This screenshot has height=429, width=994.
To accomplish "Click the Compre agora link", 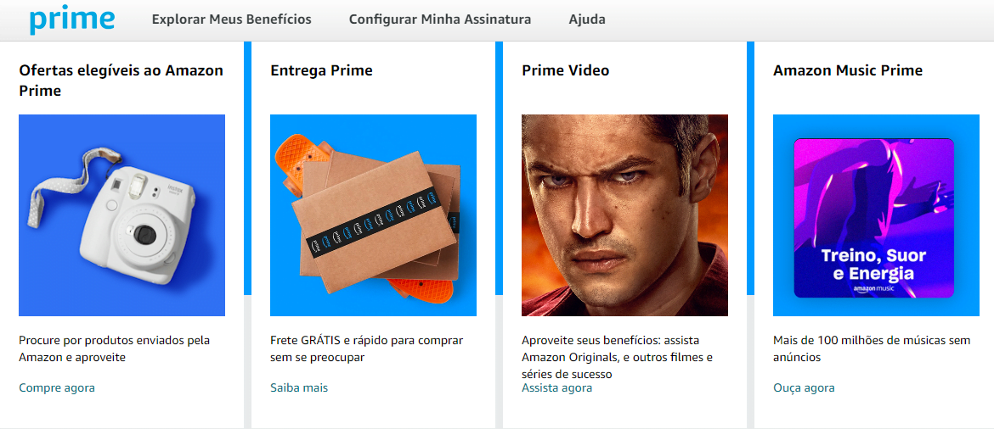I will [57, 387].
